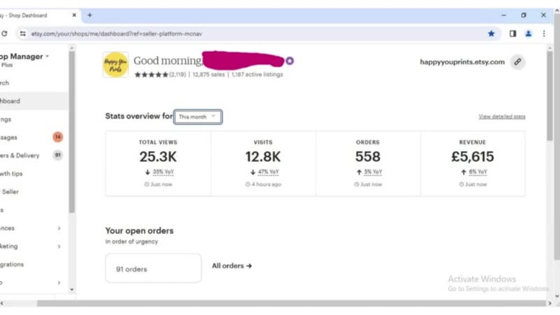Expand the bottom sidebar item chevron
This screenshot has width=560, height=315.
[59, 283]
